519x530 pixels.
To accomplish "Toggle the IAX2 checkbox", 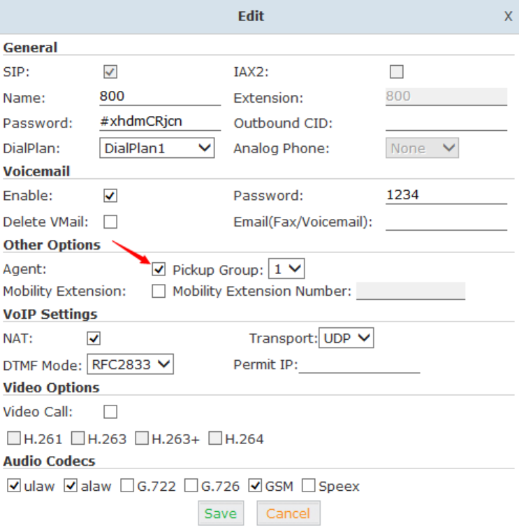I will click(397, 72).
